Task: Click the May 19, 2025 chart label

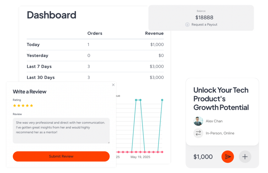Action: tap(141, 157)
